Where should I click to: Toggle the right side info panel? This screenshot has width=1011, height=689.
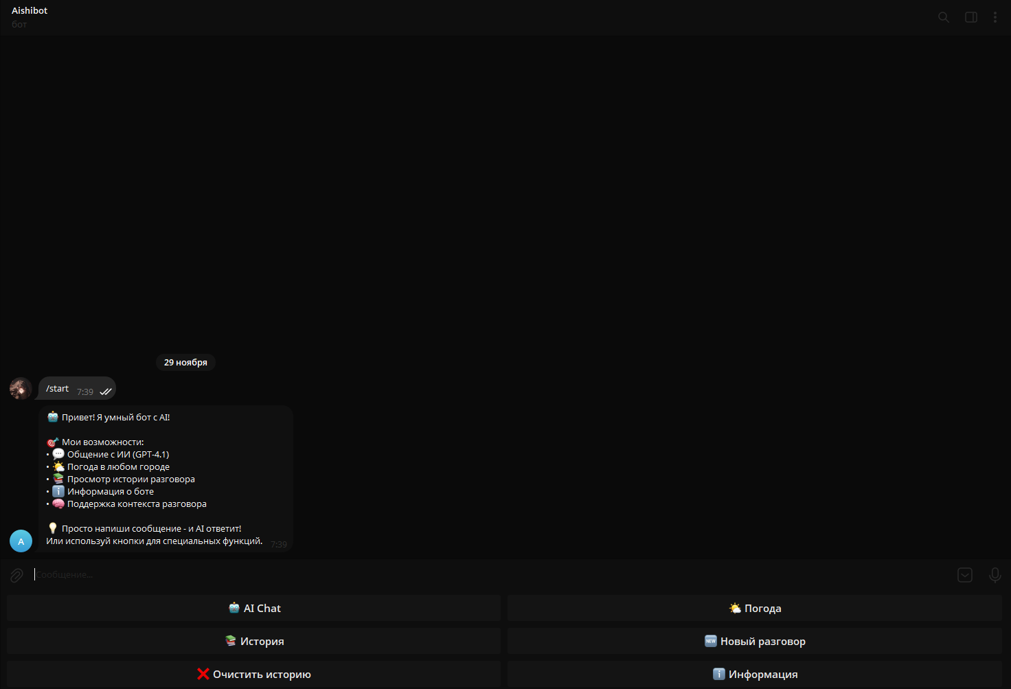[971, 17]
